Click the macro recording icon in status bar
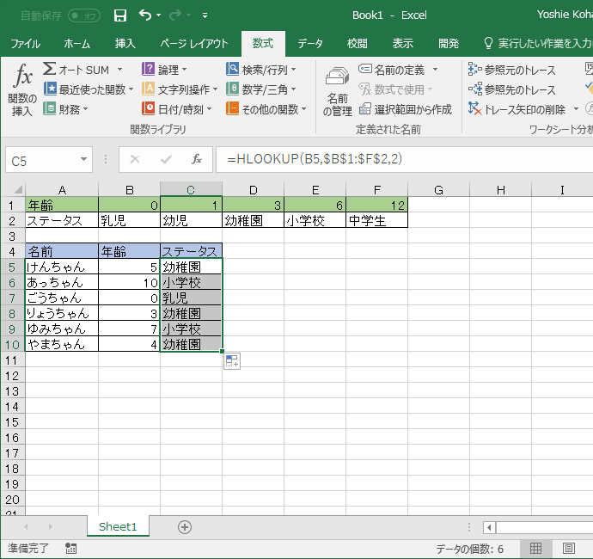Image resolution: width=593 pixels, height=559 pixels. [x=70, y=548]
